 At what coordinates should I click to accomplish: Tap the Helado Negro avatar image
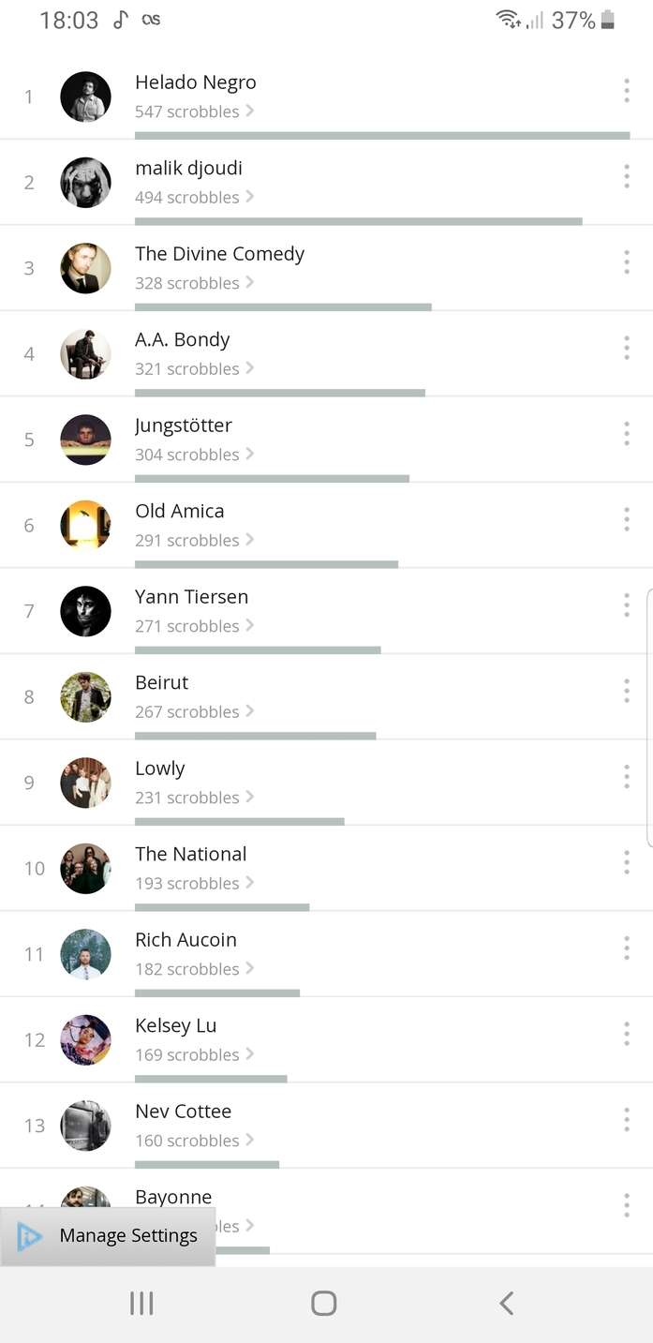pyautogui.click(x=85, y=97)
